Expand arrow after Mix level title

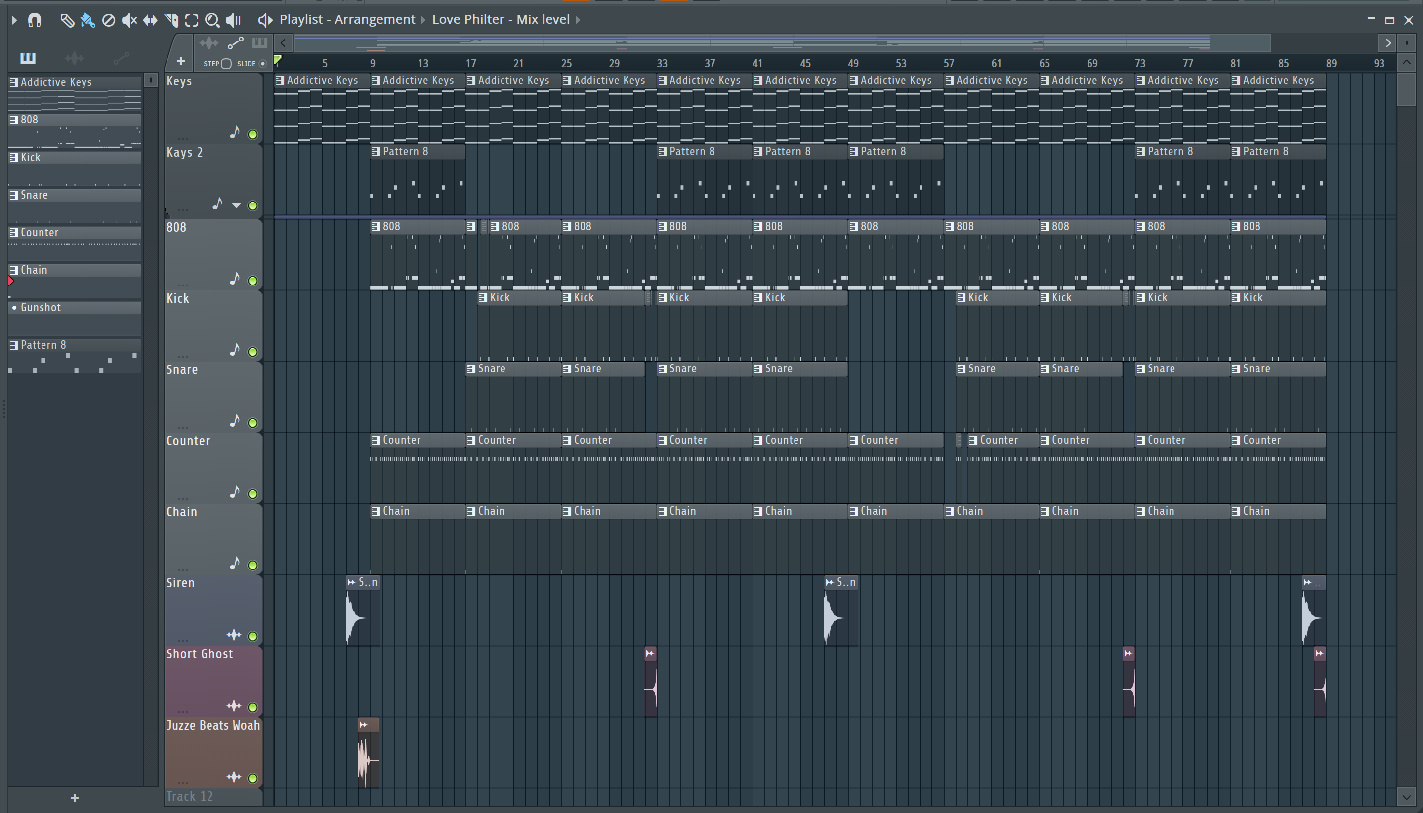click(578, 20)
